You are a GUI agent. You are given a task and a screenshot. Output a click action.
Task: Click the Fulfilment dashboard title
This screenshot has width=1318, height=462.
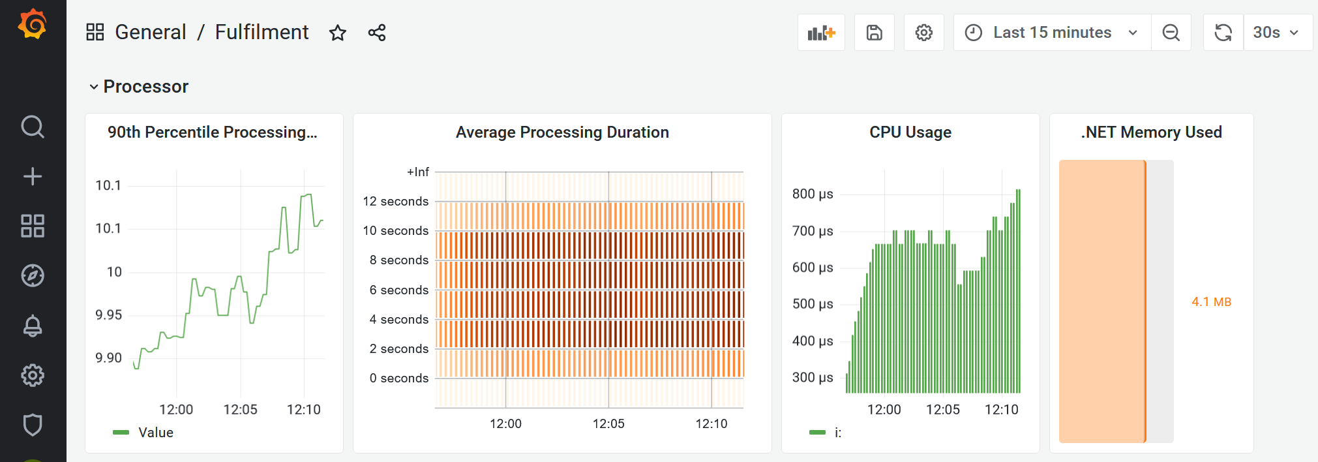pos(262,32)
